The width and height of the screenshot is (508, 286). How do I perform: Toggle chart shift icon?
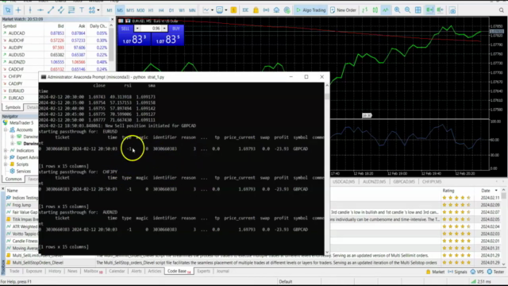[441, 10]
